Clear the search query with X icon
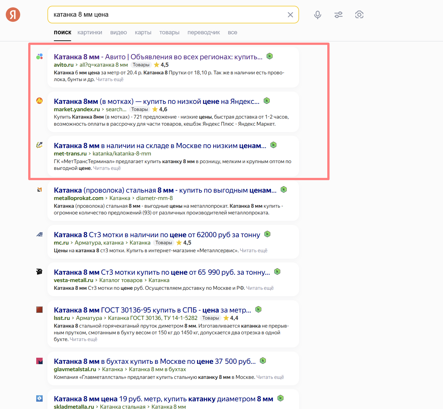443x409 pixels. pyautogui.click(x=290, y=15)
